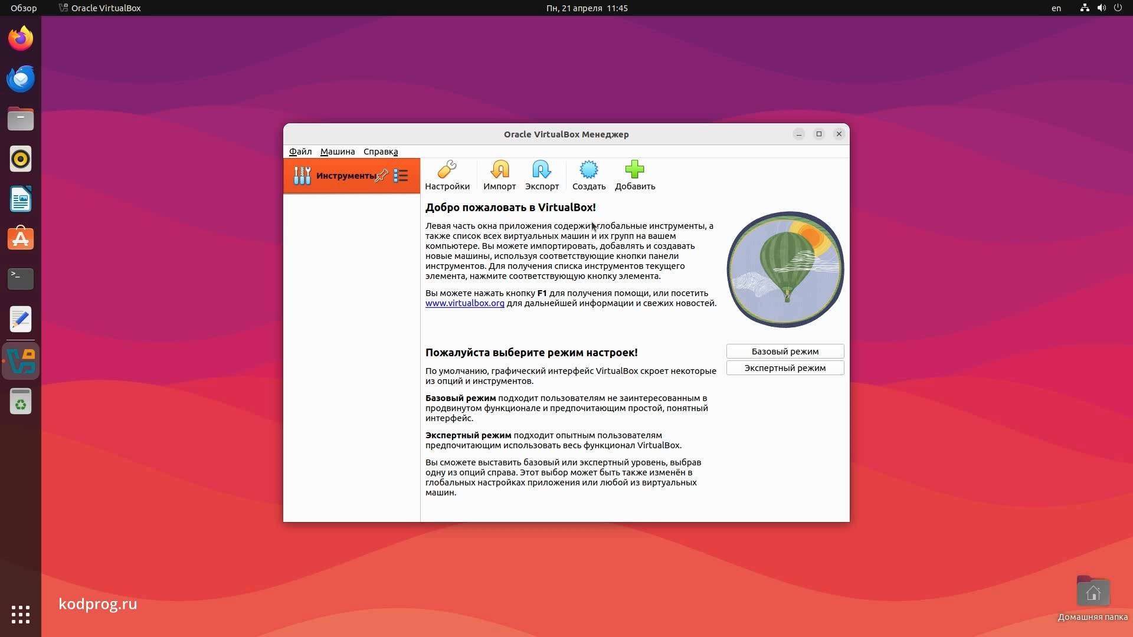Viewport: 1133px width, 637px height.
Task: Click the hot-air balloon illustration
Action: click(784, 269)
